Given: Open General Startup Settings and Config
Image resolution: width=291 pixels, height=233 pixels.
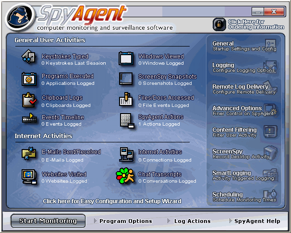Looking at the screenshot, I should (x=244, y=46).
